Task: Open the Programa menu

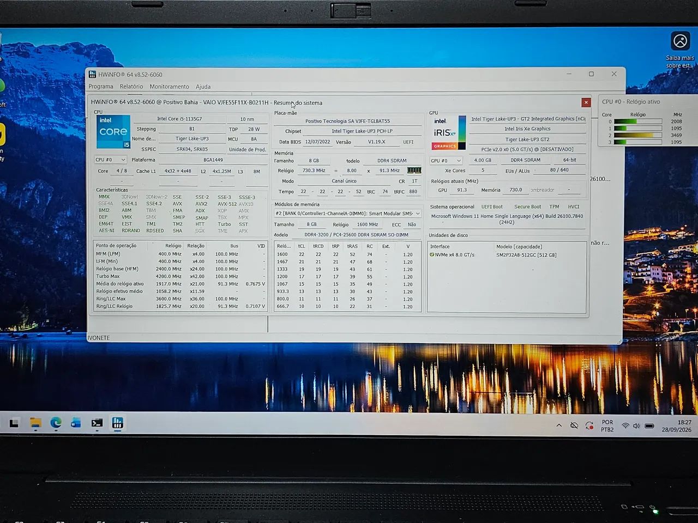Action: (x=101, y=87)
